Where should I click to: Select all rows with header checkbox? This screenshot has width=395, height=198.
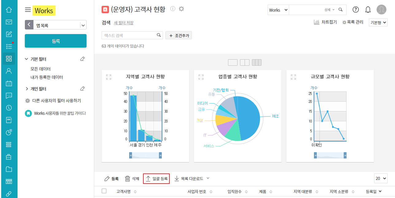(x=104, y=191)
